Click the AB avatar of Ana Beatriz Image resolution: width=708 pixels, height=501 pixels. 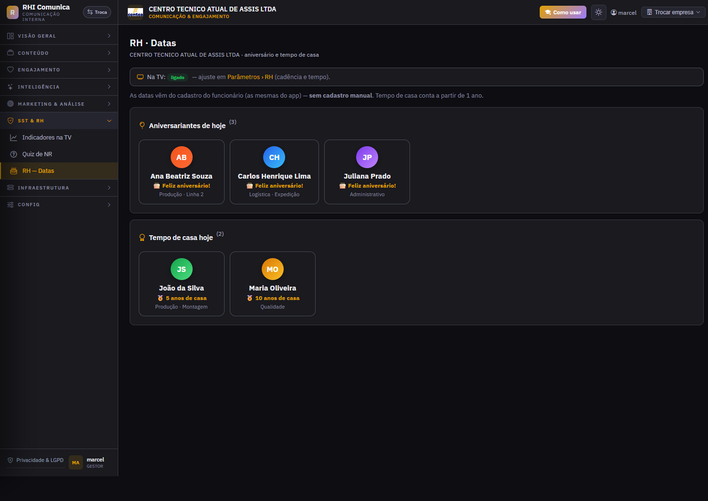click(182, 157)
